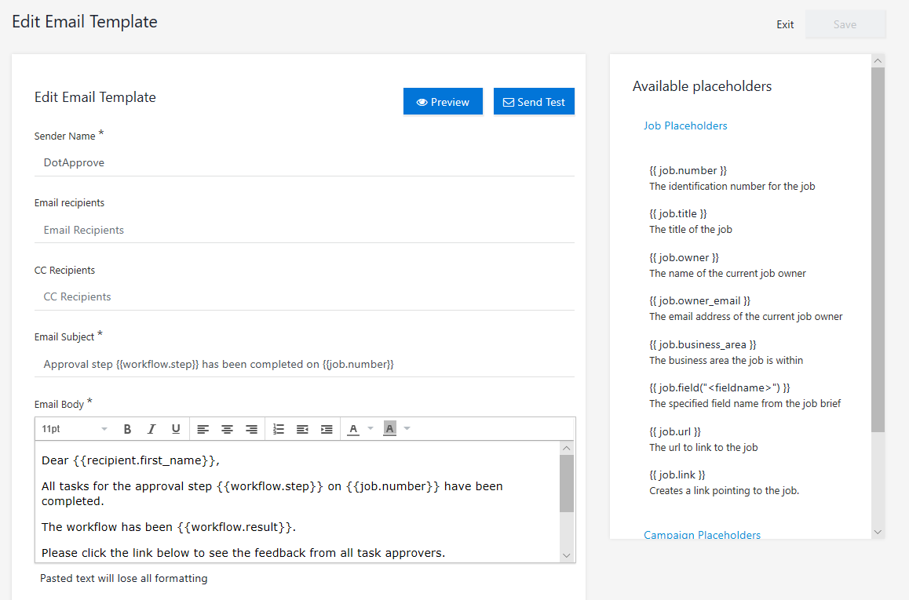Select the {{ job.link }} placeholder
Image resolution: width=909 pixels, height=600 pixels.
point(677,475)
